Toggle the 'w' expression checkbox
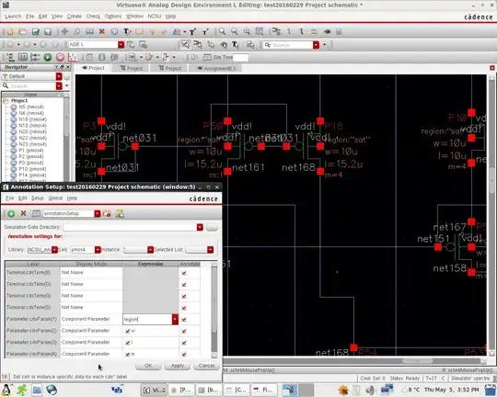Image resolution: width=497 pixels, height=397 pixels. click(x=127, y=331)
